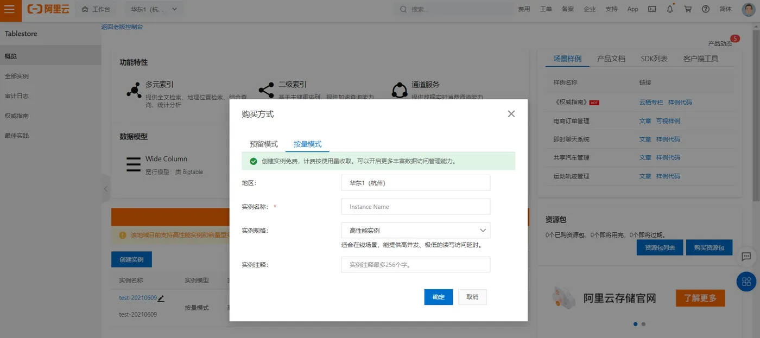
Task: Cancel the dialog with 取消
Action: coord(472,297)
